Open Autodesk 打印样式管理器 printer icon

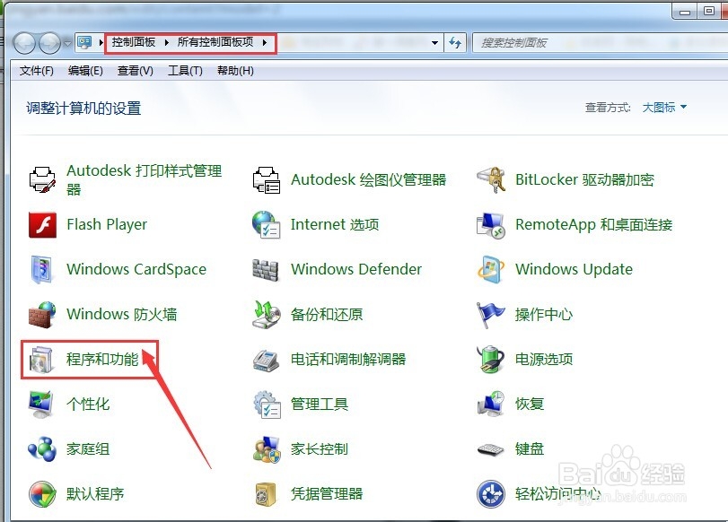click(x=42, y=179)
